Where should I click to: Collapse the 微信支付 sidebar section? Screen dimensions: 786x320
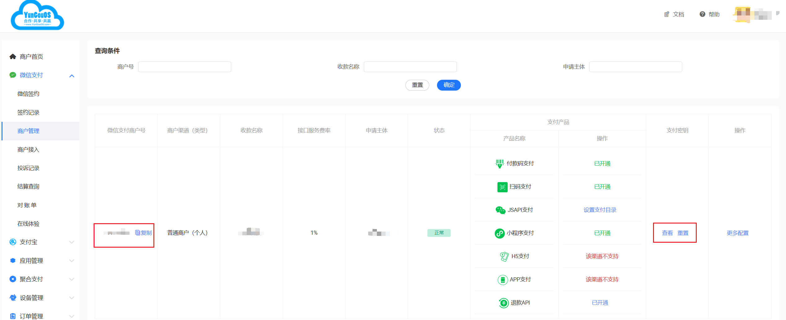point(72,76)
